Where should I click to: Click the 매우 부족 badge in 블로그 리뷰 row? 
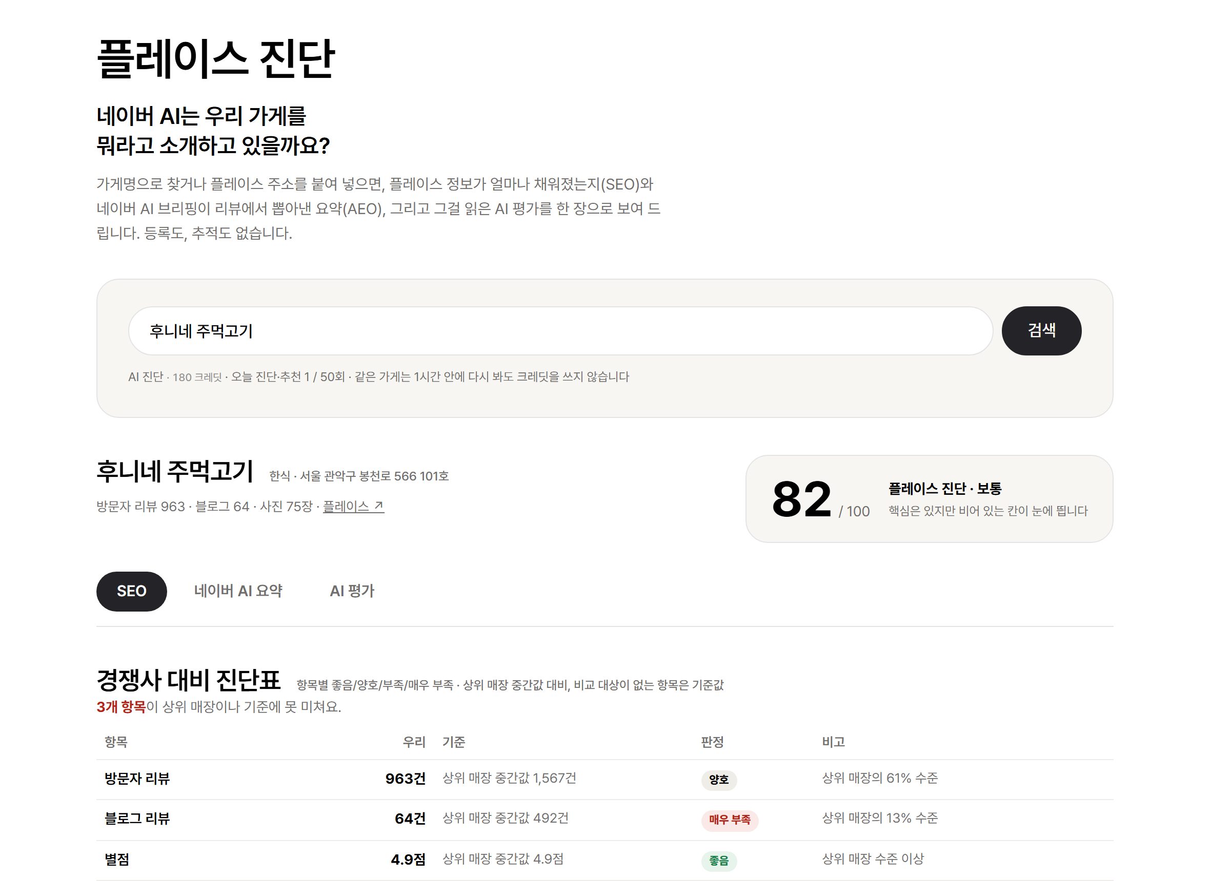coord(730,820)
